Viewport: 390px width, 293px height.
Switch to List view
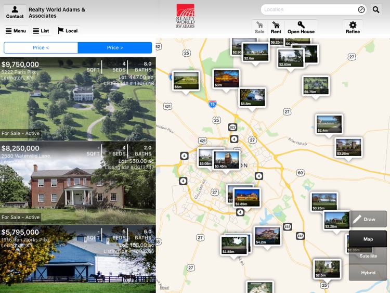(41, 31)
